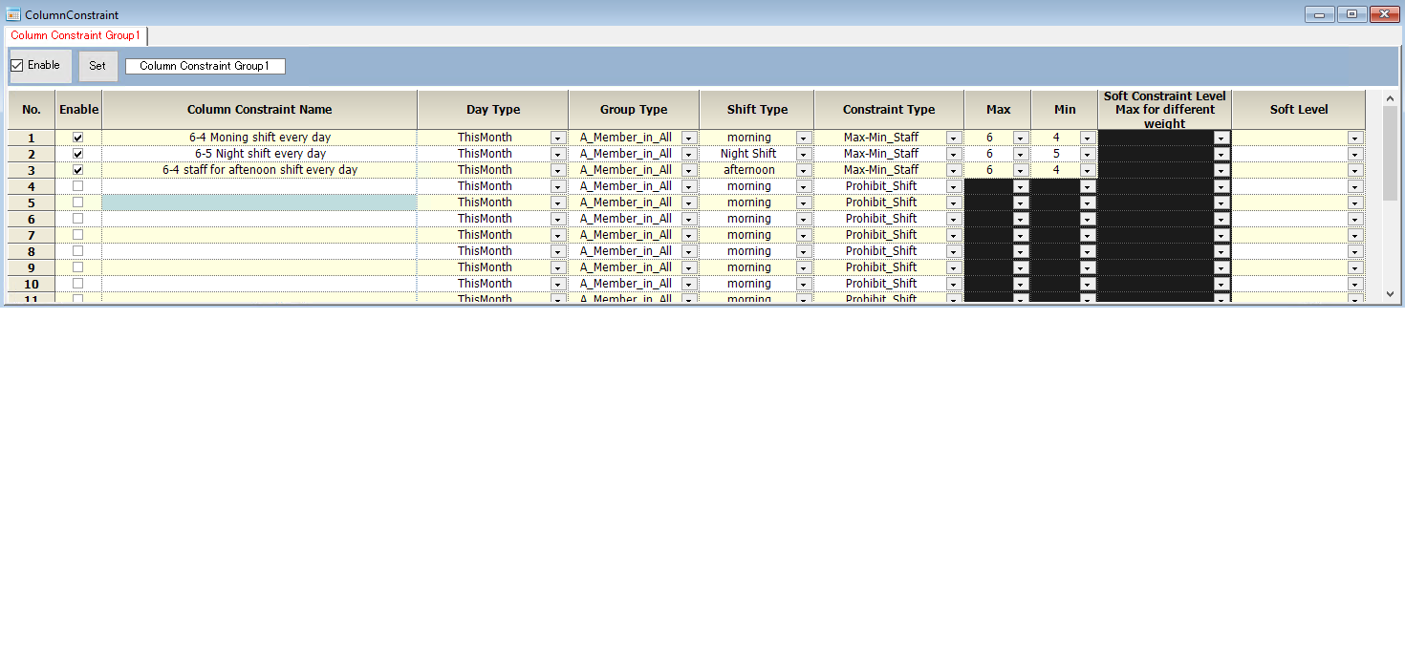Select row header number 10
Viewport: 1405px width, 661px height.
click(32, 284)
